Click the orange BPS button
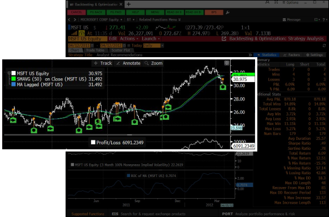This screenshot has height=217, width=329. pos(214,12)
